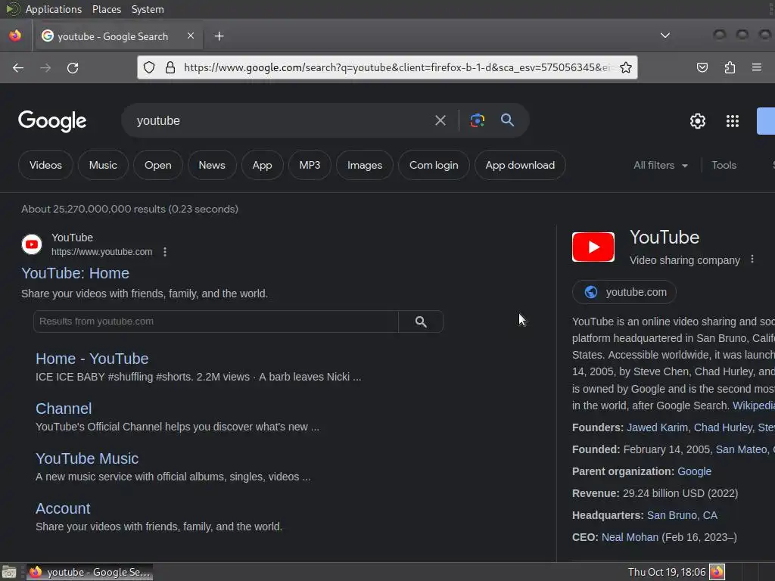Open the Pocket save icon

point(702,67)
